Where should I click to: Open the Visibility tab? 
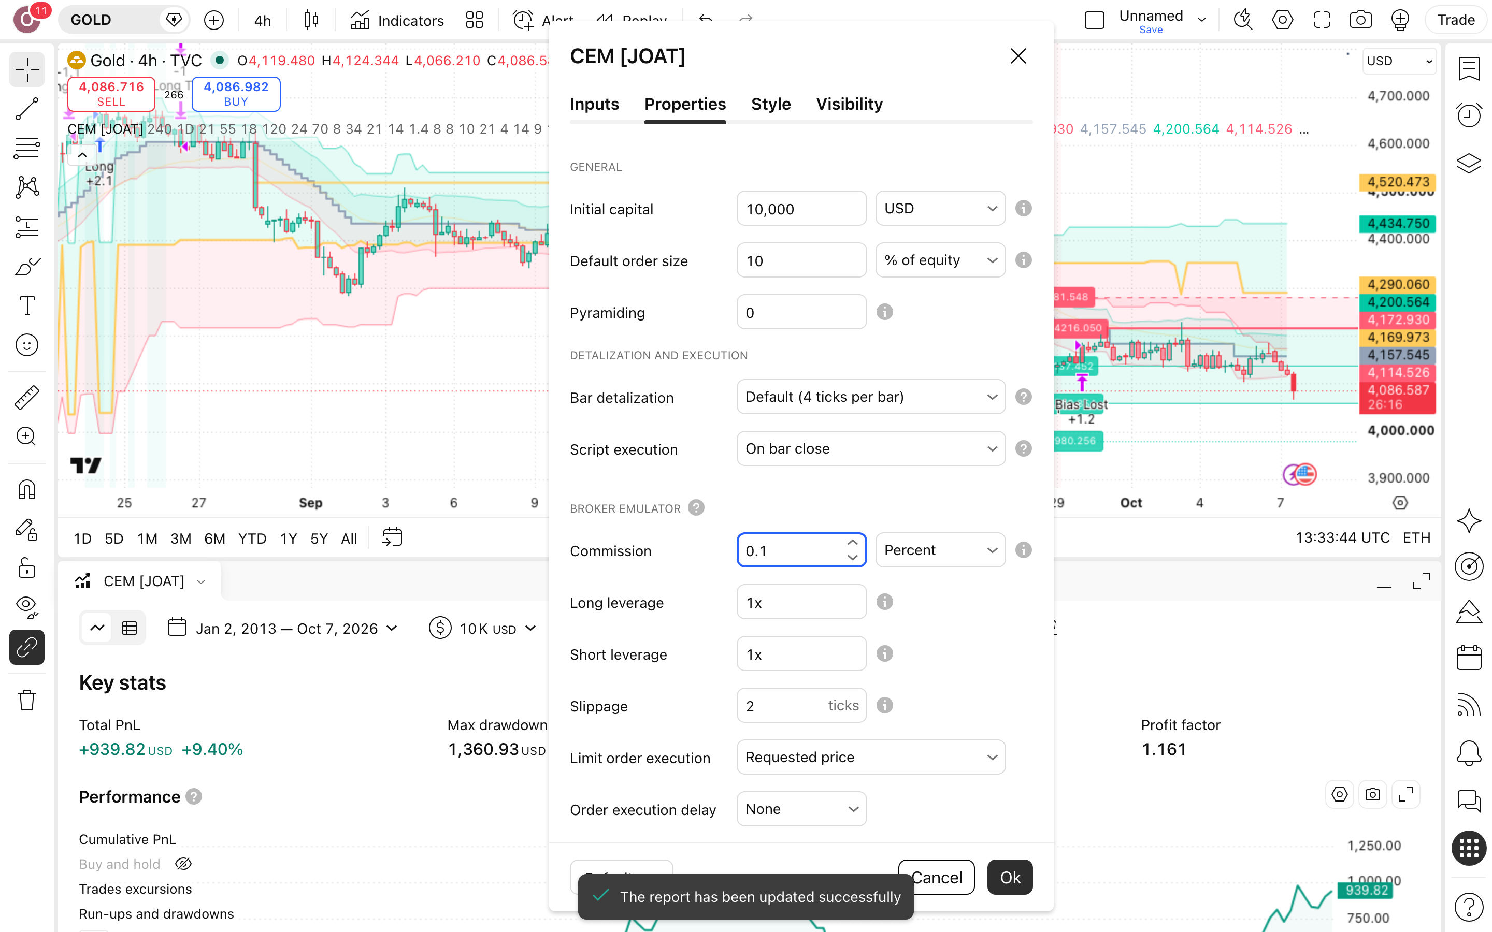(849, 104)
